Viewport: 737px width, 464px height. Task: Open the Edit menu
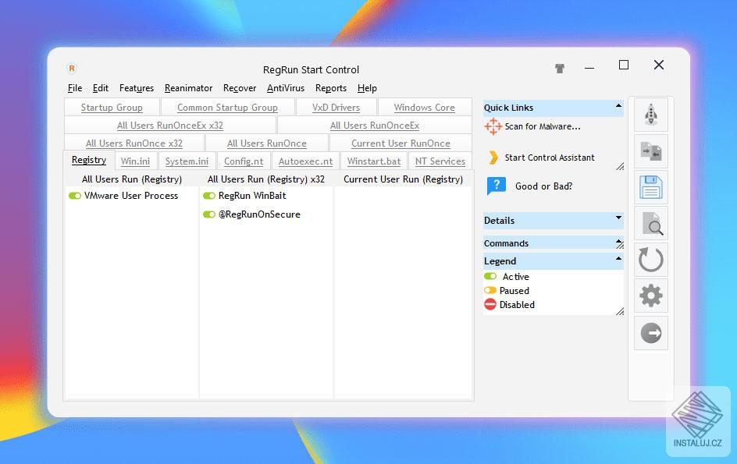pos(101,88)
